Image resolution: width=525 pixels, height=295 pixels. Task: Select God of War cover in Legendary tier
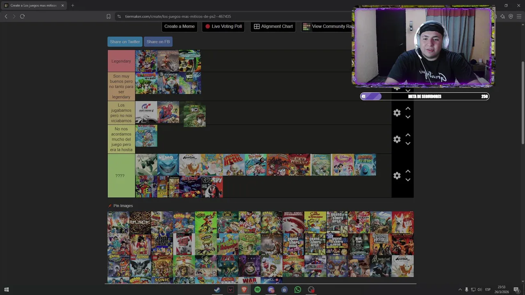pos(168,61)
